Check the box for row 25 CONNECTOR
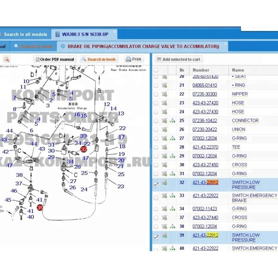This screenshot has width=278, height=278. click(156, 120)
